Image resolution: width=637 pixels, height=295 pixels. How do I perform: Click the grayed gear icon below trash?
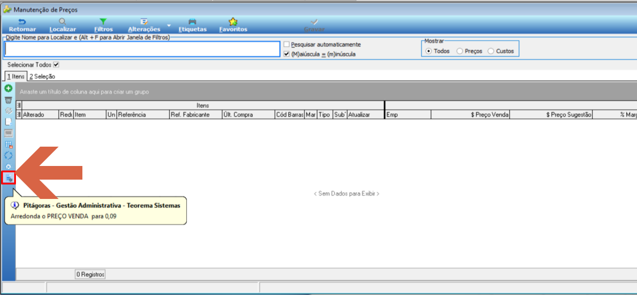(8, 110)
